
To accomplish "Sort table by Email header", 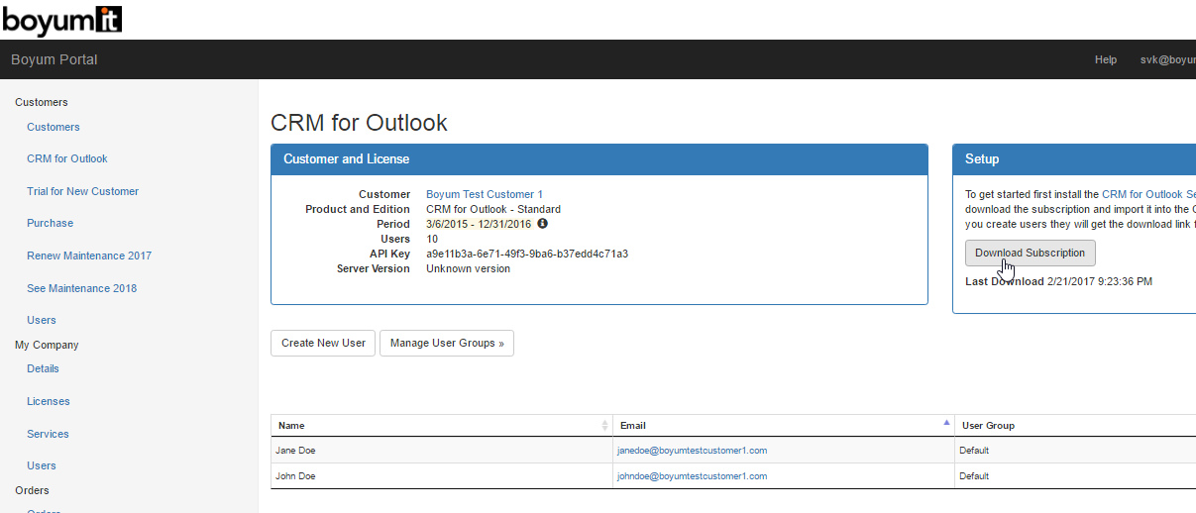I will [784, 426].
